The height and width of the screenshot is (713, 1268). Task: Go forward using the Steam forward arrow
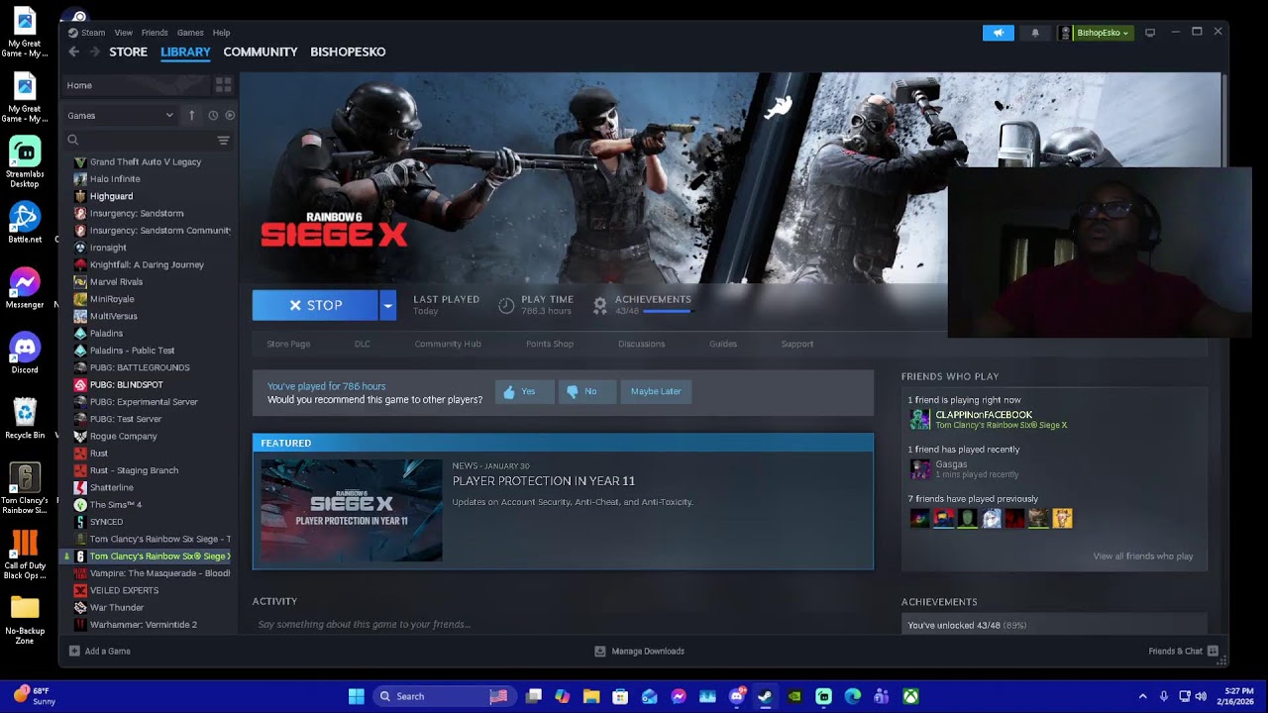95,51
